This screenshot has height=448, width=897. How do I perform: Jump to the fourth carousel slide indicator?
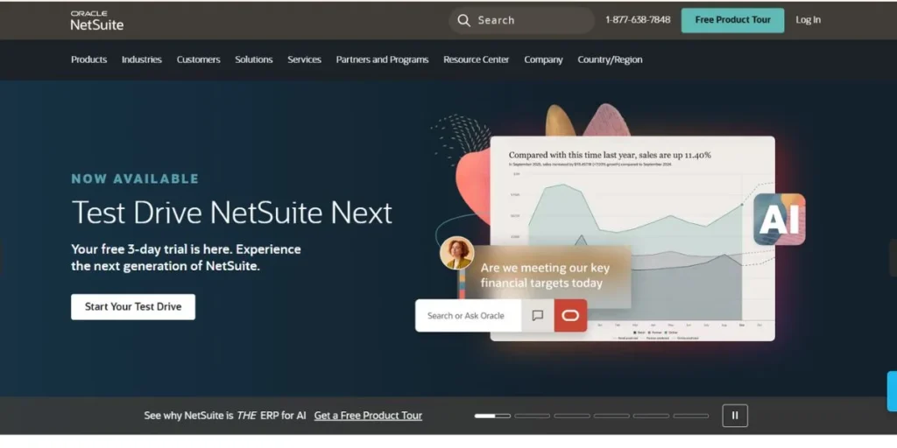[611, 416]
